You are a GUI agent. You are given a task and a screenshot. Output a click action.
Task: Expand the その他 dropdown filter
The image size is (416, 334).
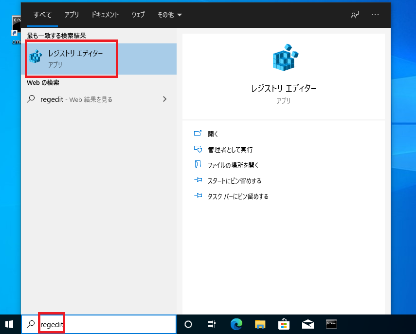click(169, 15)
